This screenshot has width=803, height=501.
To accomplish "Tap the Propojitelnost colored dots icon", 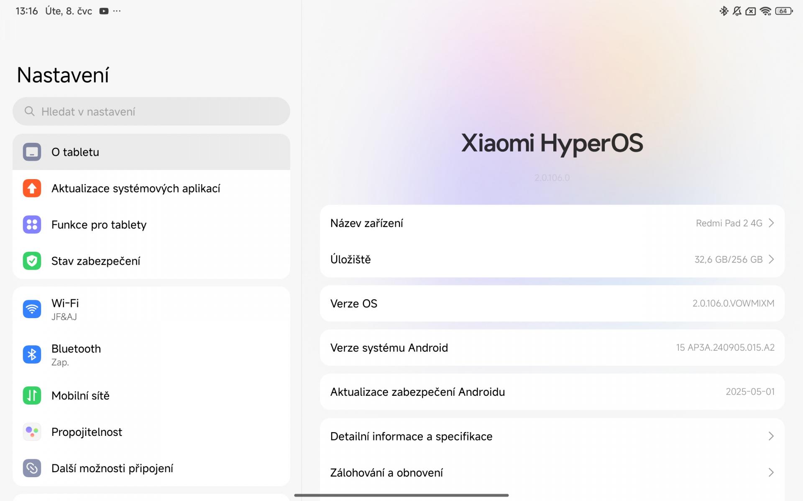I will (32, 432).
